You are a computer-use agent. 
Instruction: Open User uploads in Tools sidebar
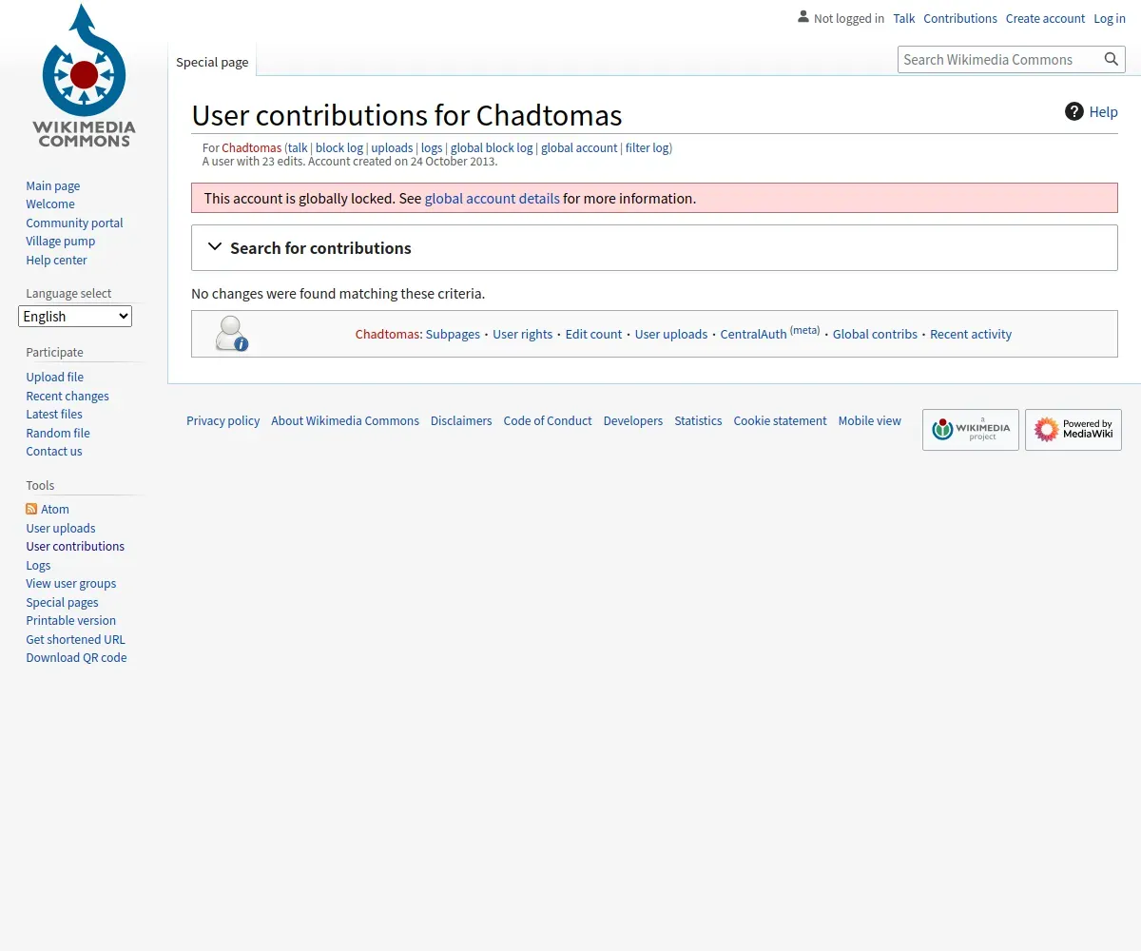(x=61, y=528)
